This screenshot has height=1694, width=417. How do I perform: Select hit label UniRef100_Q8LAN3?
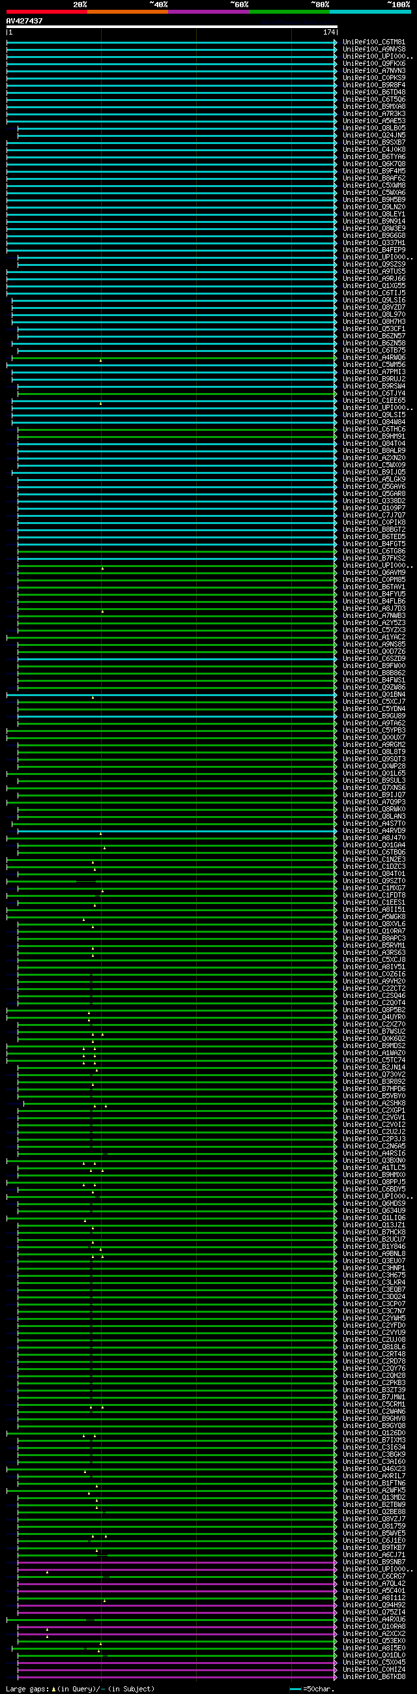point(373,817)
